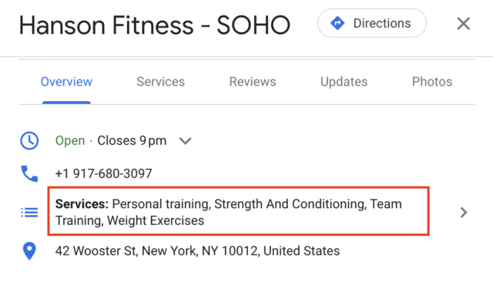Expand the opening hours dropdown arrow
The image size is (493, 286).
point(185,141)
